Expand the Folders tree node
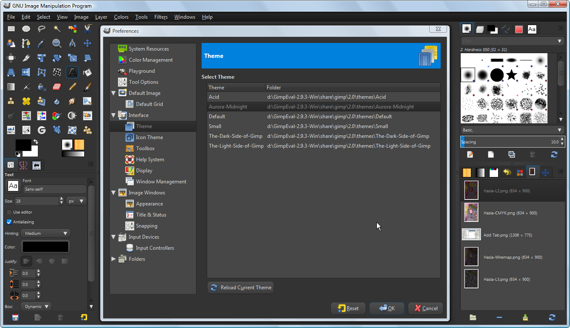This screenshot has height=328, width=570. (x=114, y=259)
